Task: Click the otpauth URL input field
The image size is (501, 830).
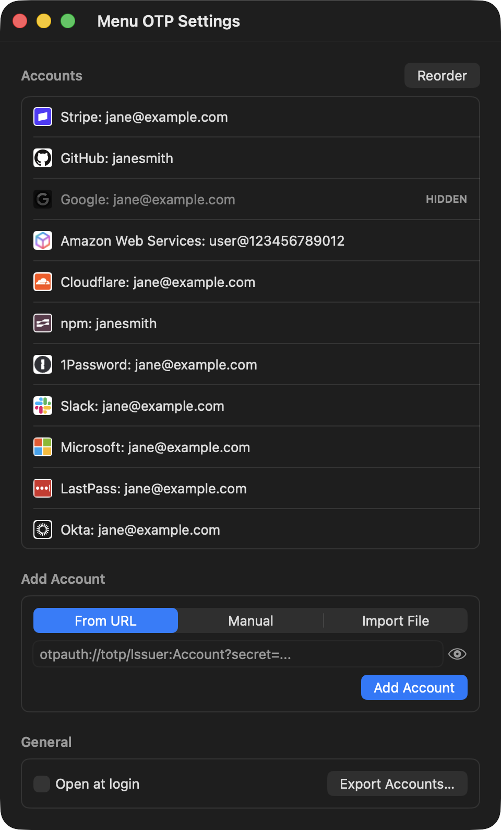Action: tap(238, 654)
